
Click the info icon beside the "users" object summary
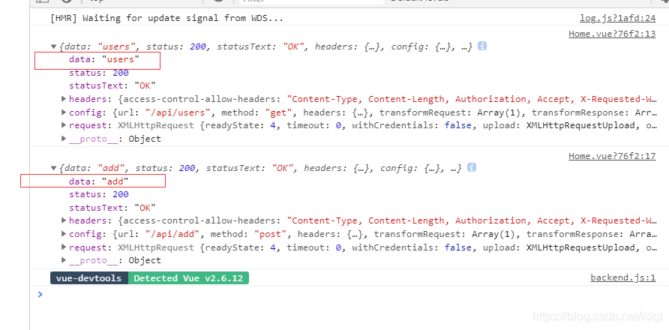pyautogui.click(x=482, y=46)
